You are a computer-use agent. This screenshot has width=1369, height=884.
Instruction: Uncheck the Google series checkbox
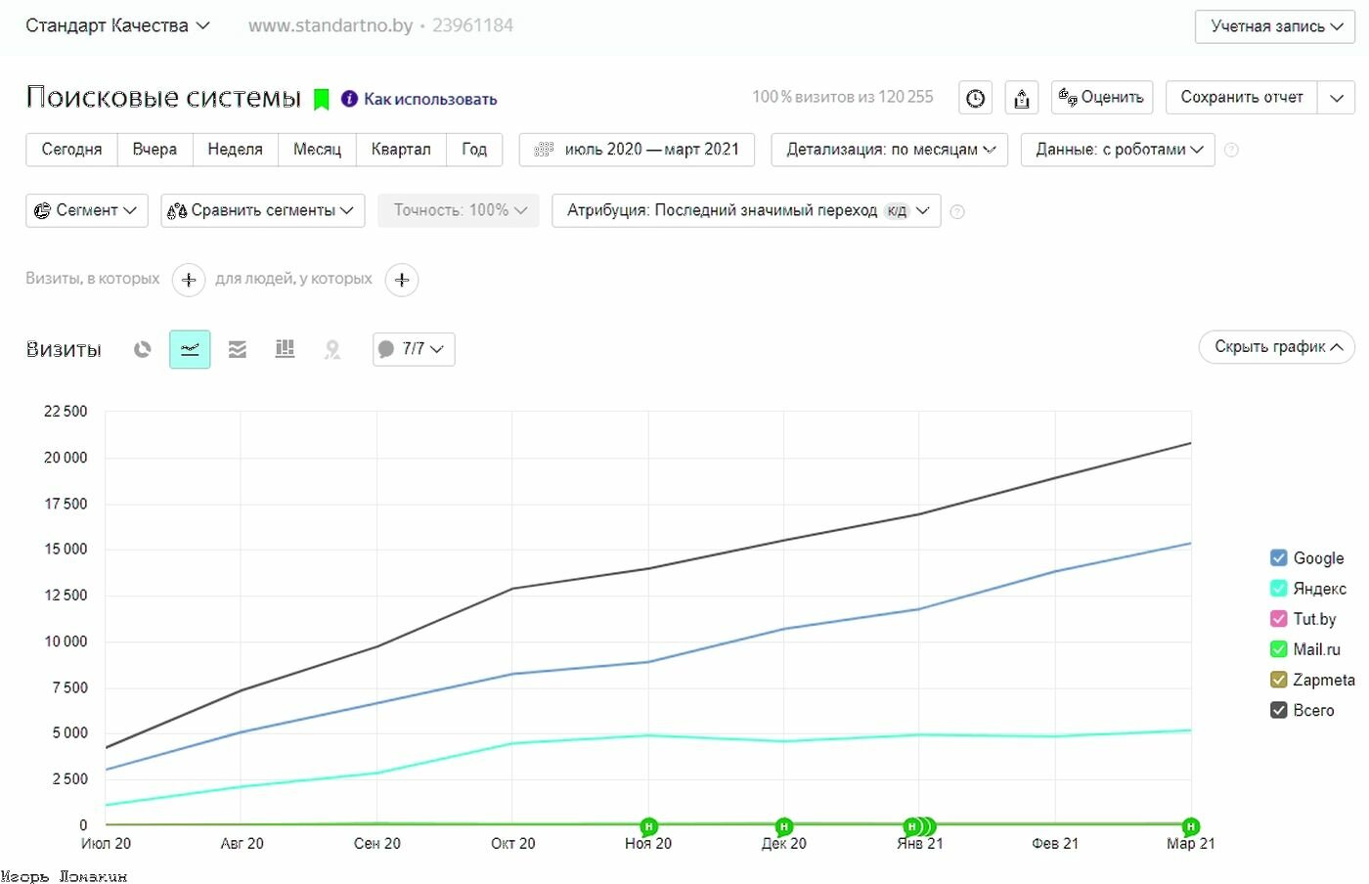point(1278,557)
